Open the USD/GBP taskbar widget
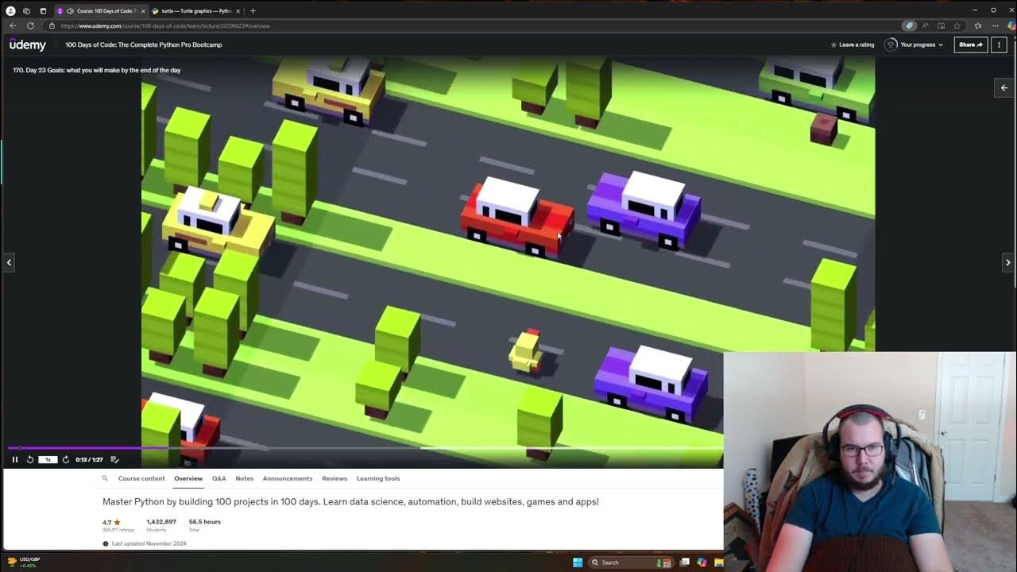The height and width of the screenshot is (572, 1017). [x=22, y=562]
